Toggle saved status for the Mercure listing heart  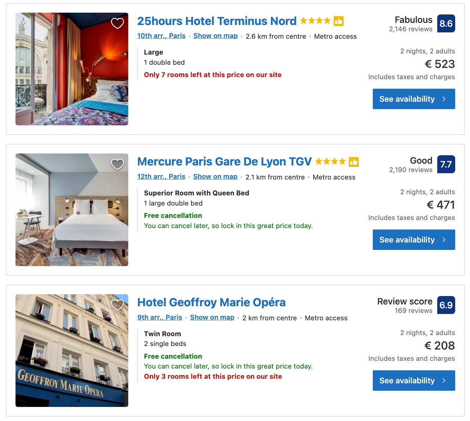click(x=117, y=164)
